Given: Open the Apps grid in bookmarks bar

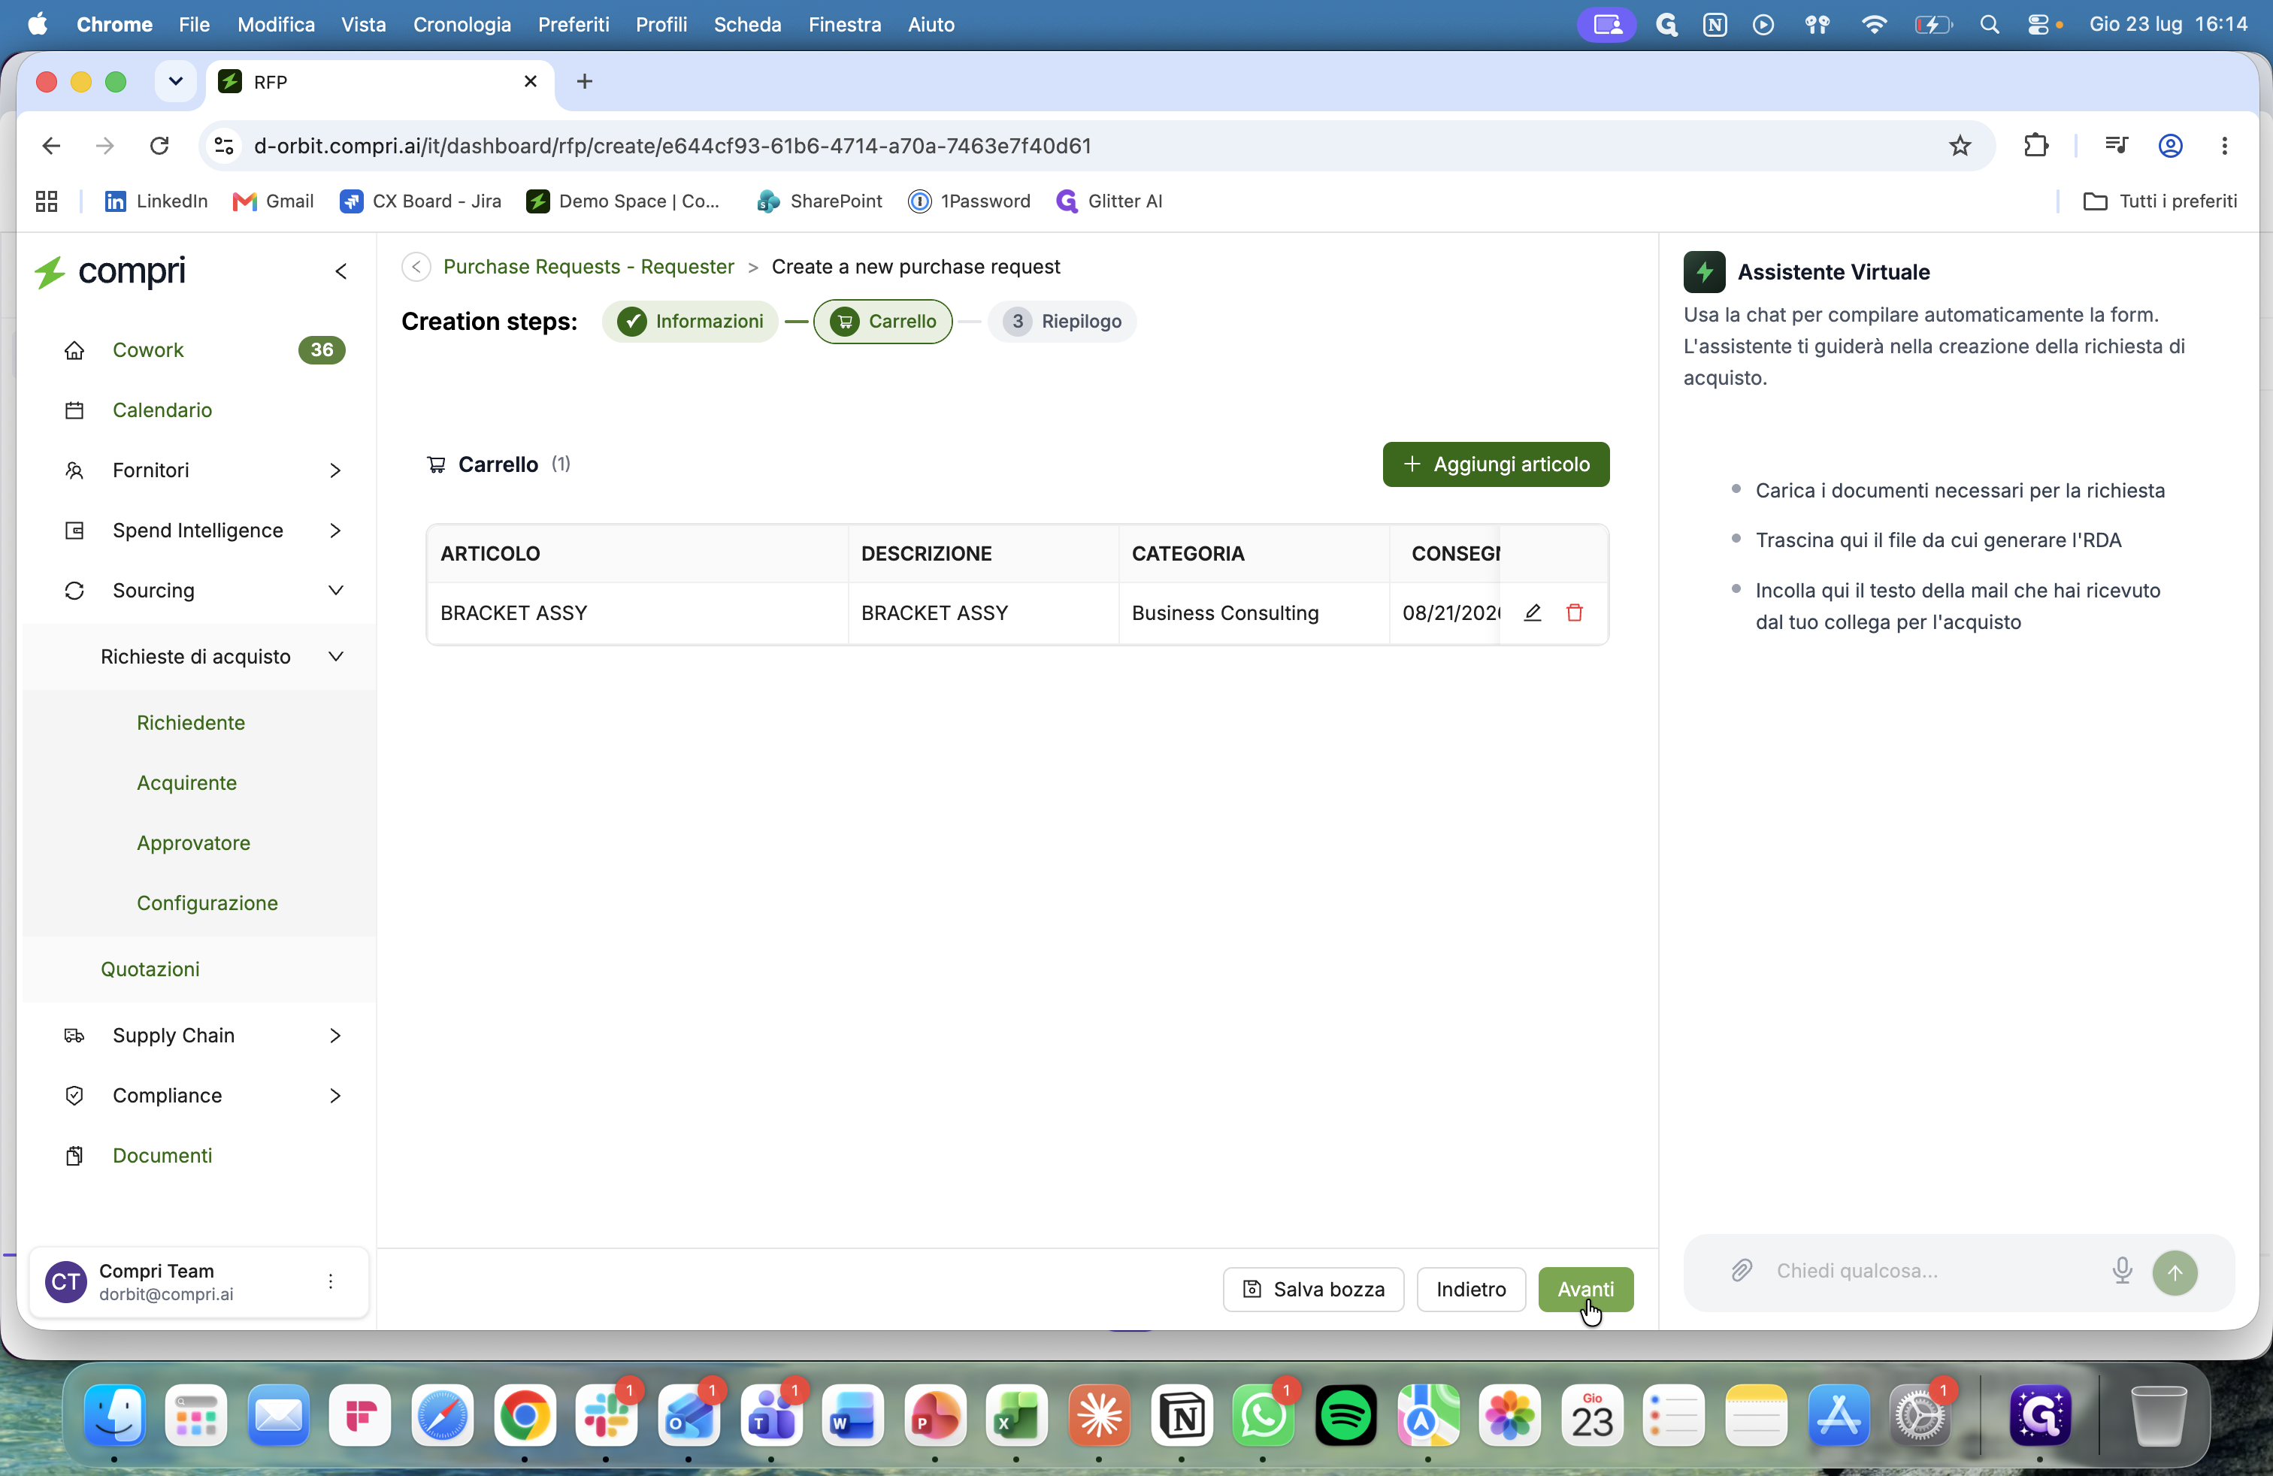Looking at the screenshot, I should click(46, 201).
